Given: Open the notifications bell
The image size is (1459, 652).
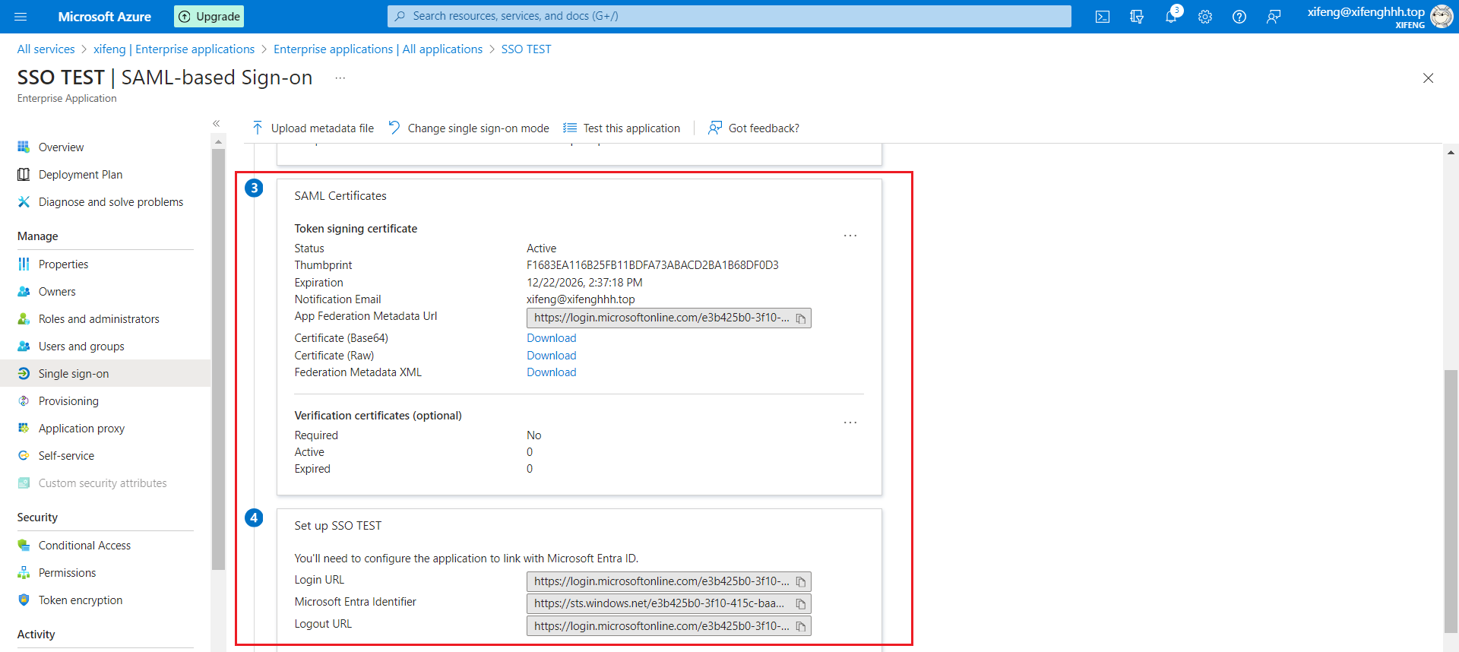Looking at the screenshot, I should [x=1171, y=17].
